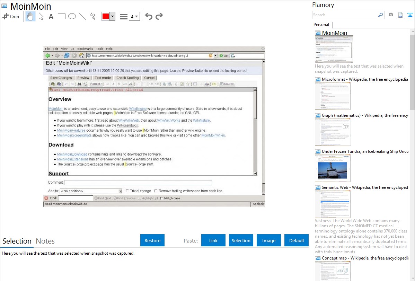Open the Microformat Wikipedia snapshot thumbnail

tap(333, 96)
